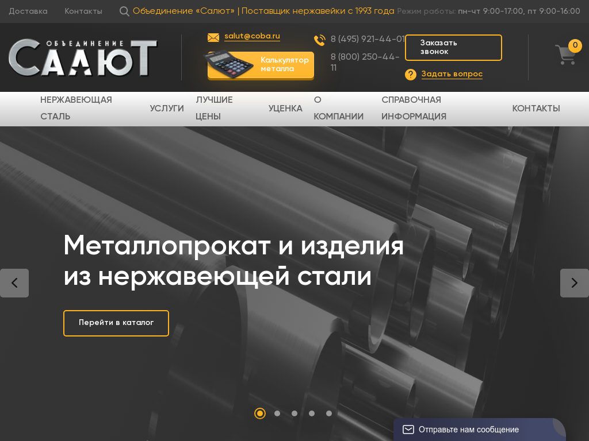The image size is (589, 441).
Task: Open the Справочная информация menu
Action: pyautogui.click(x=414, y=108)
